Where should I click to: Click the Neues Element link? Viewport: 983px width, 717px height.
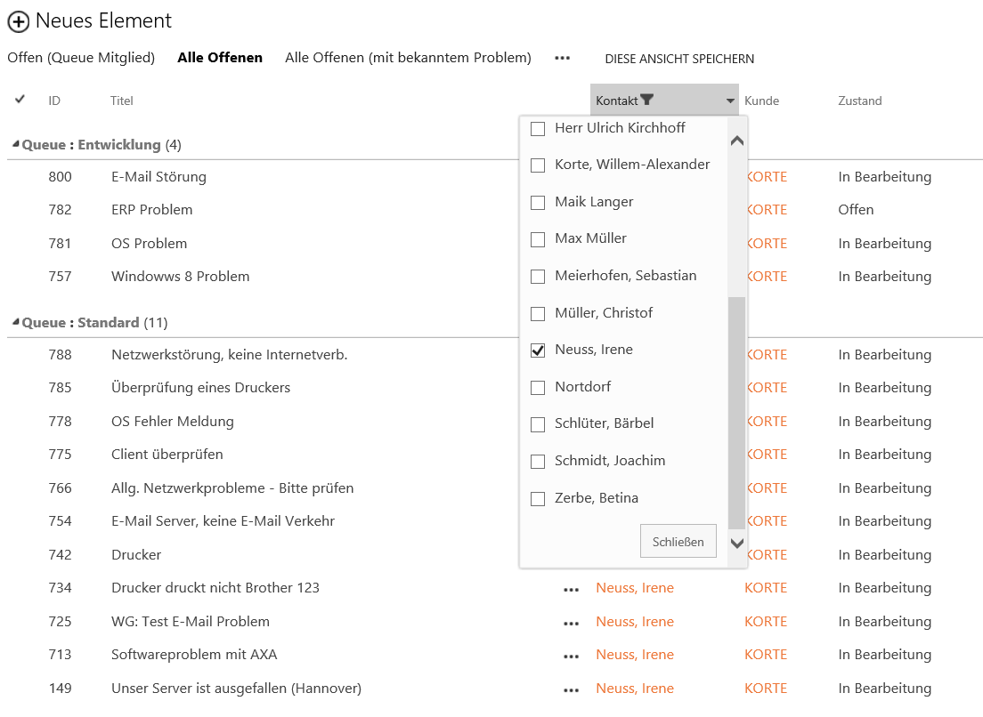[x=103, y=20]
